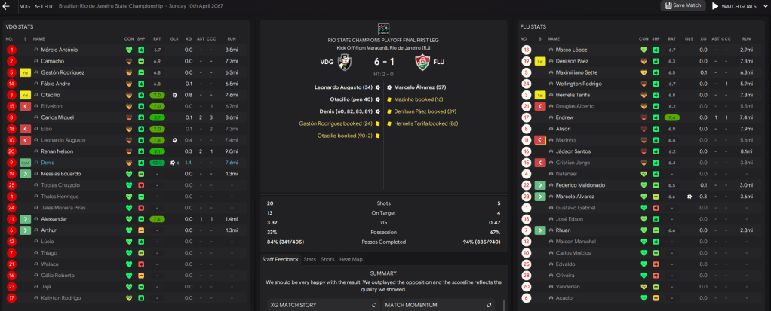This screenshot has width=771, height=311.
Task: Click the Watch Goals button
Action: (733, 6)
